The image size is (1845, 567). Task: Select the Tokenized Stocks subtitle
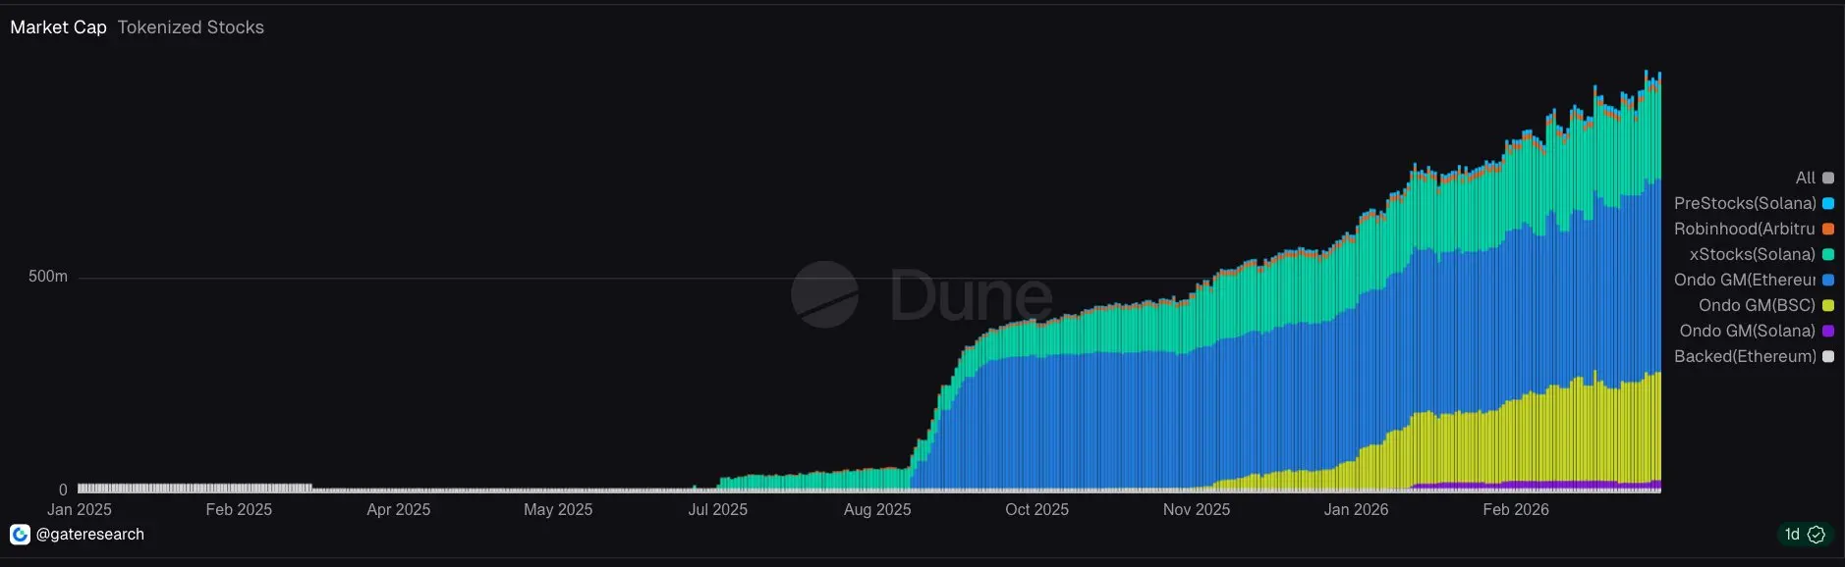(x=191, y=27)
